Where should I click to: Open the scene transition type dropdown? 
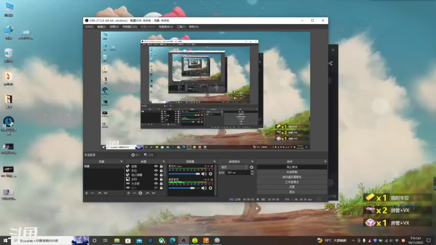234,167
